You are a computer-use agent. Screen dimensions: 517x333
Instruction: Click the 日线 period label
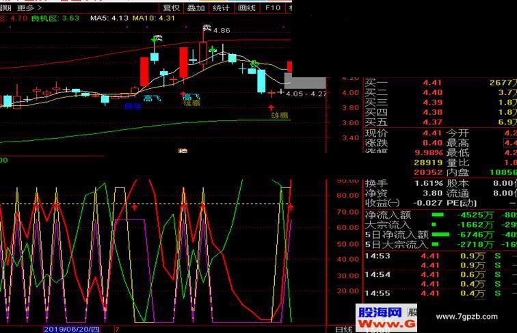[344, 330]
